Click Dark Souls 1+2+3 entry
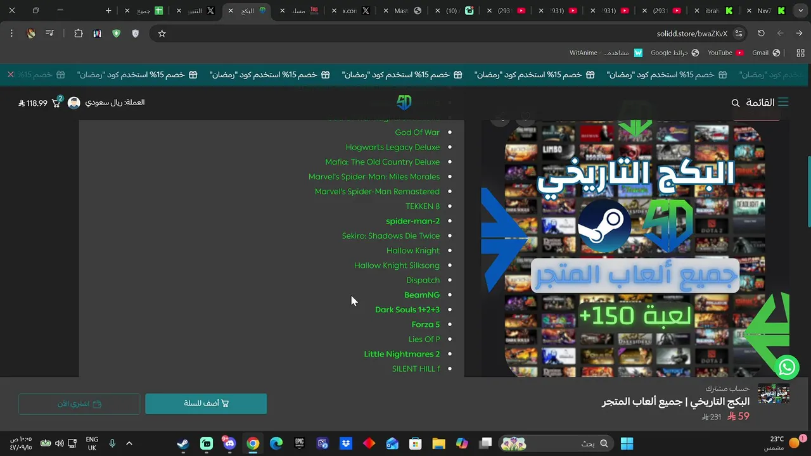Screen dimensions: 811x456 pyautogui.click(x=407, y=310)
